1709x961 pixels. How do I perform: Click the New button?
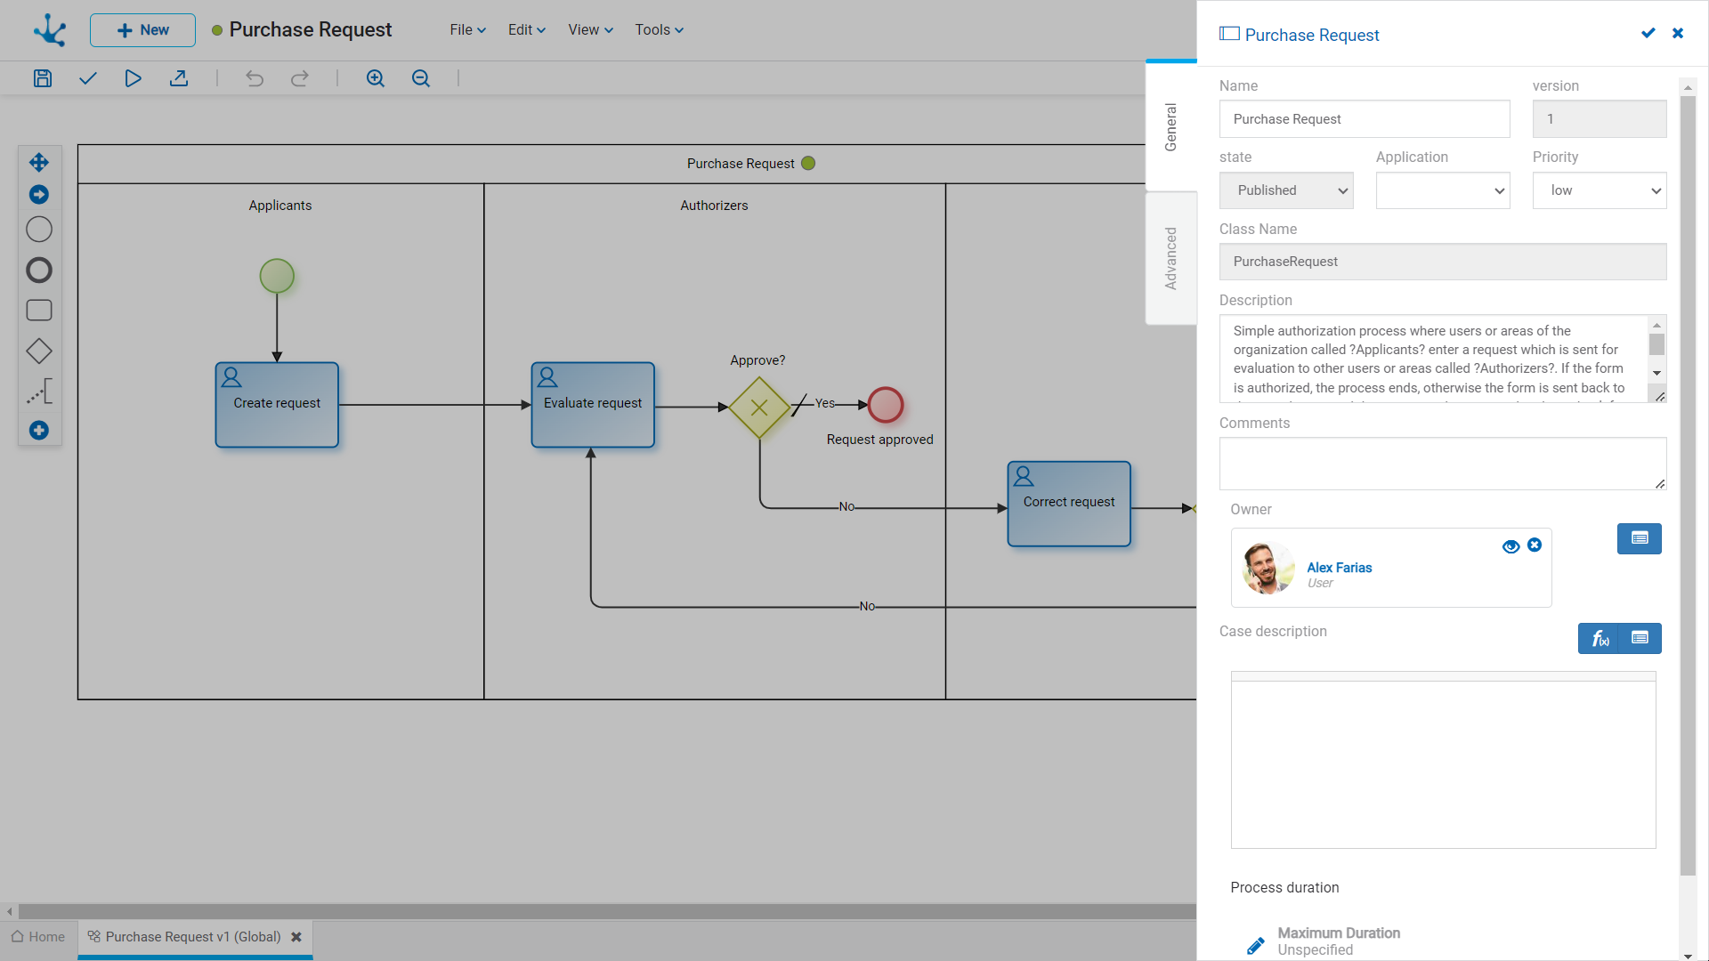[142, 30]
